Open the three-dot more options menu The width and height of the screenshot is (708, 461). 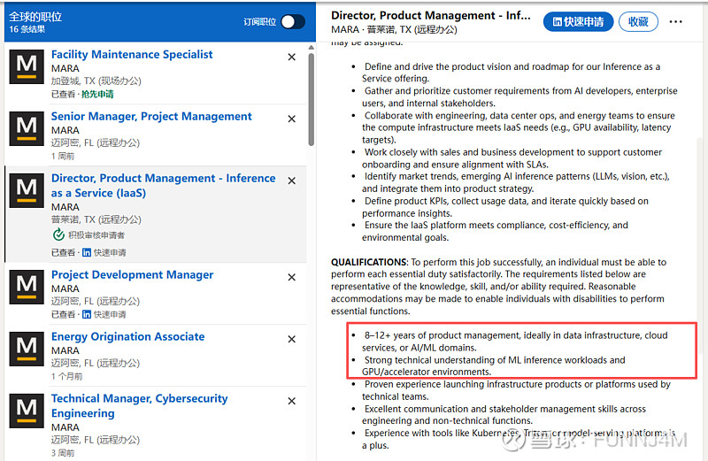coord(675,21)
